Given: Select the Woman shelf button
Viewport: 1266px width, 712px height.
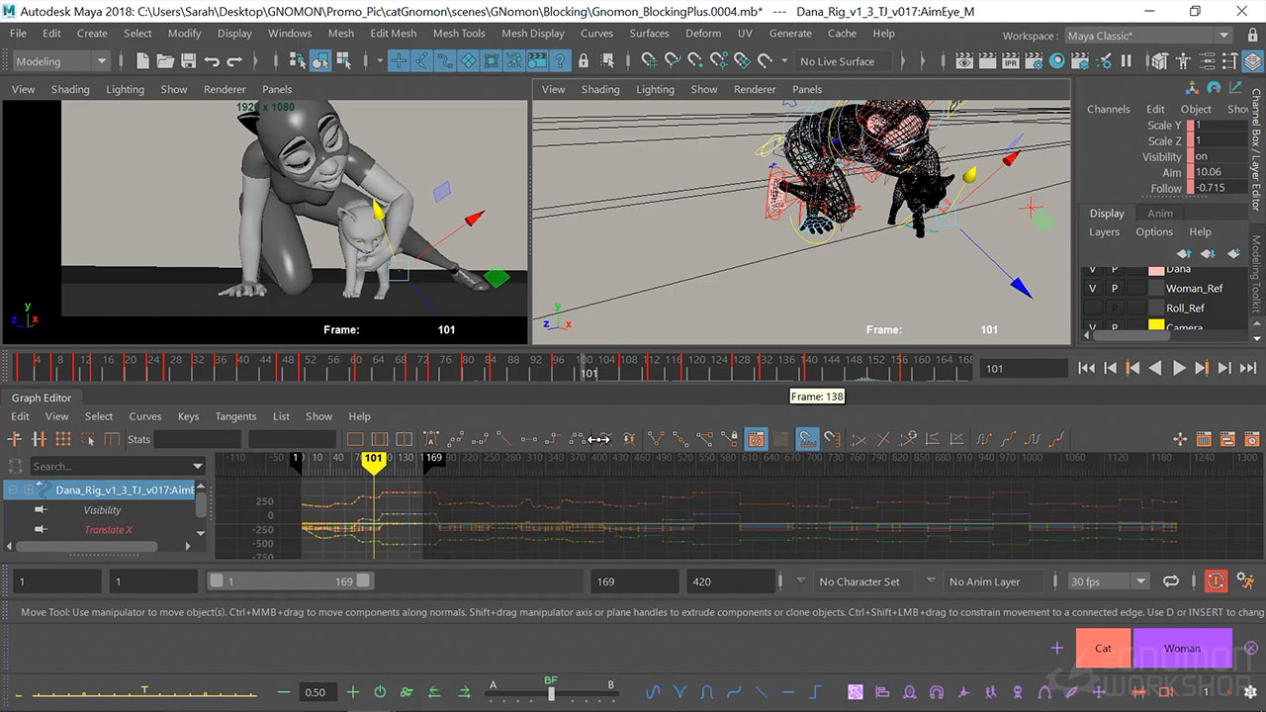Looking at the screenshot, I should [x=1182, y=648].
